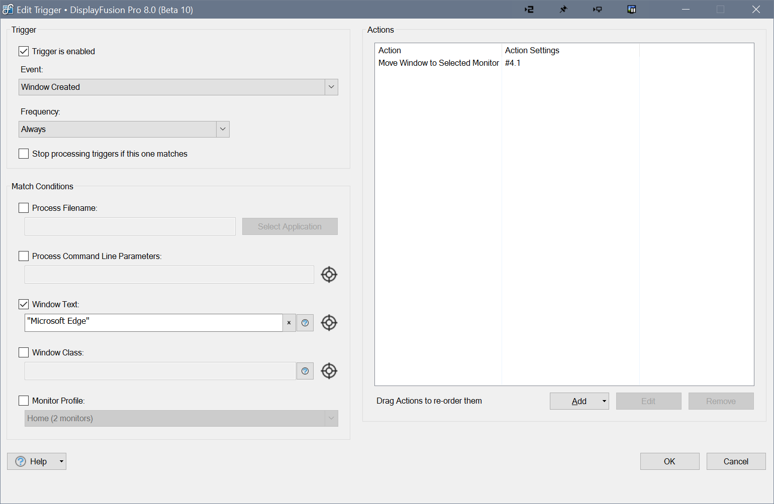This screenshot has height=504, width=774.
Task: Tick the Monitor Profile checkbox
Action: [24, 401]
